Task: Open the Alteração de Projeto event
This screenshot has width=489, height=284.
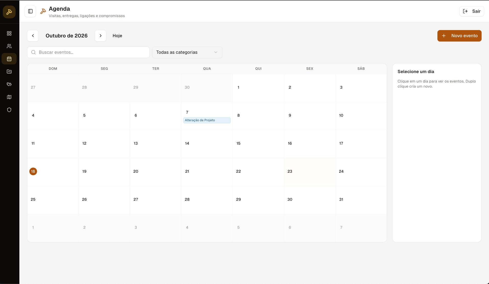Action: point(207,120)
